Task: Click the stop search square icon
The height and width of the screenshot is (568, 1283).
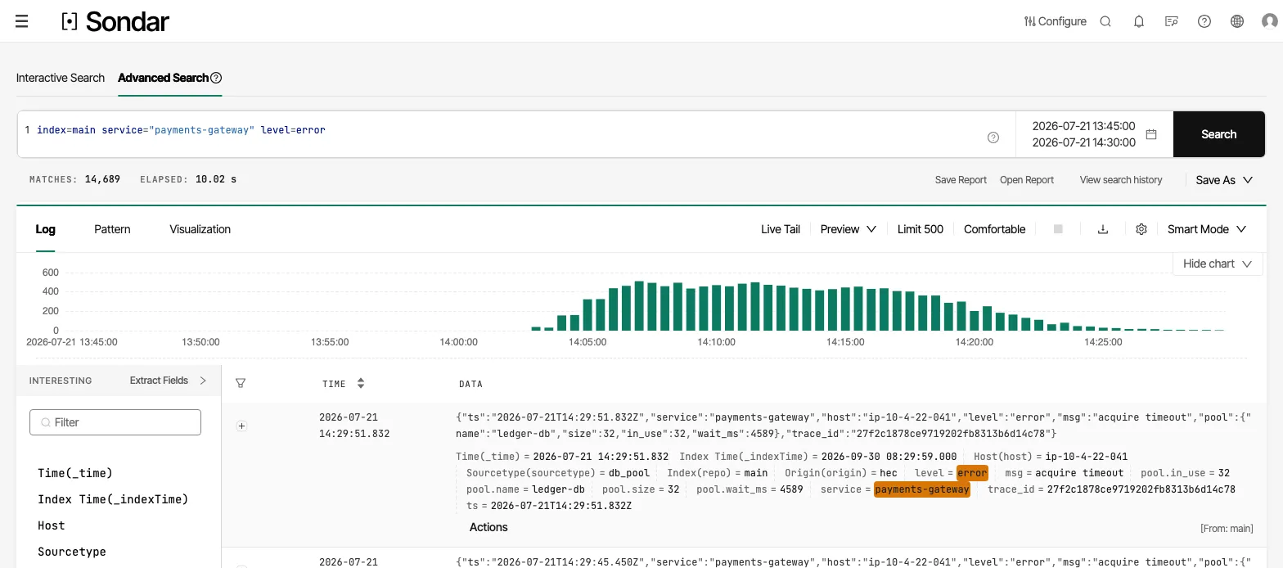Action: (x=1058, y=229)
